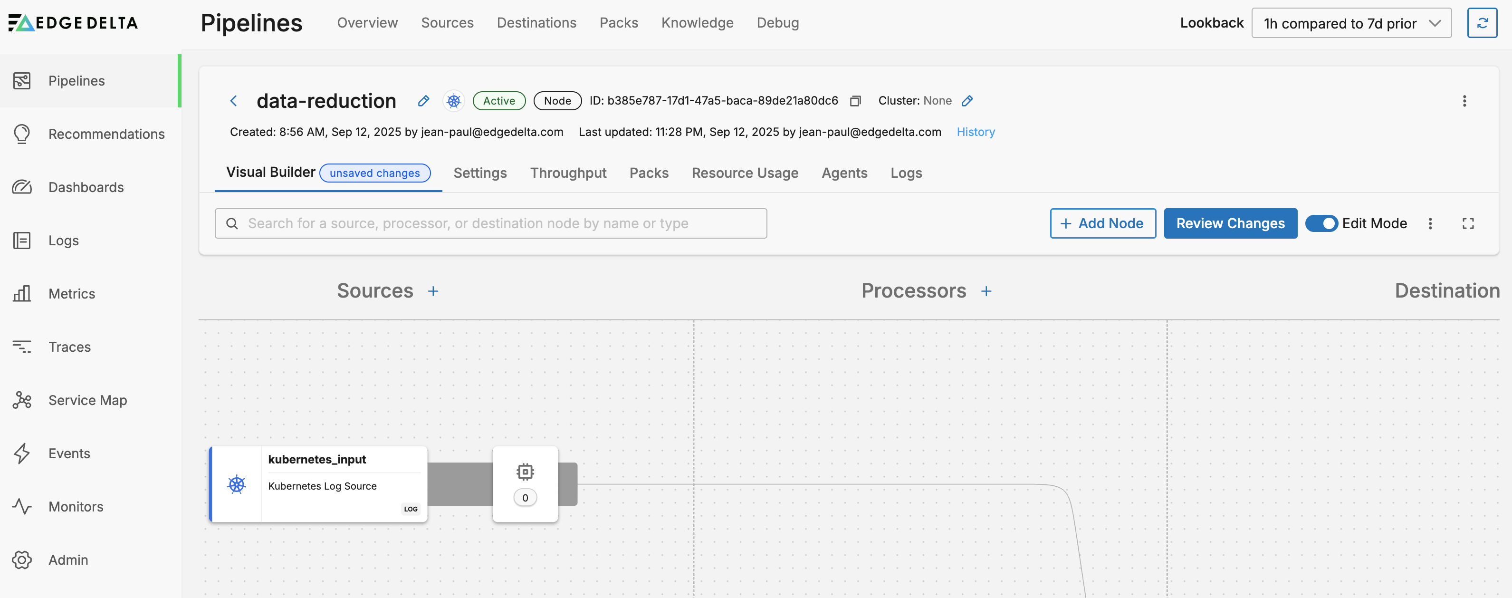Click the Sources column heading
Viewport: 1512px width, 598px height.
coord(375,291)
